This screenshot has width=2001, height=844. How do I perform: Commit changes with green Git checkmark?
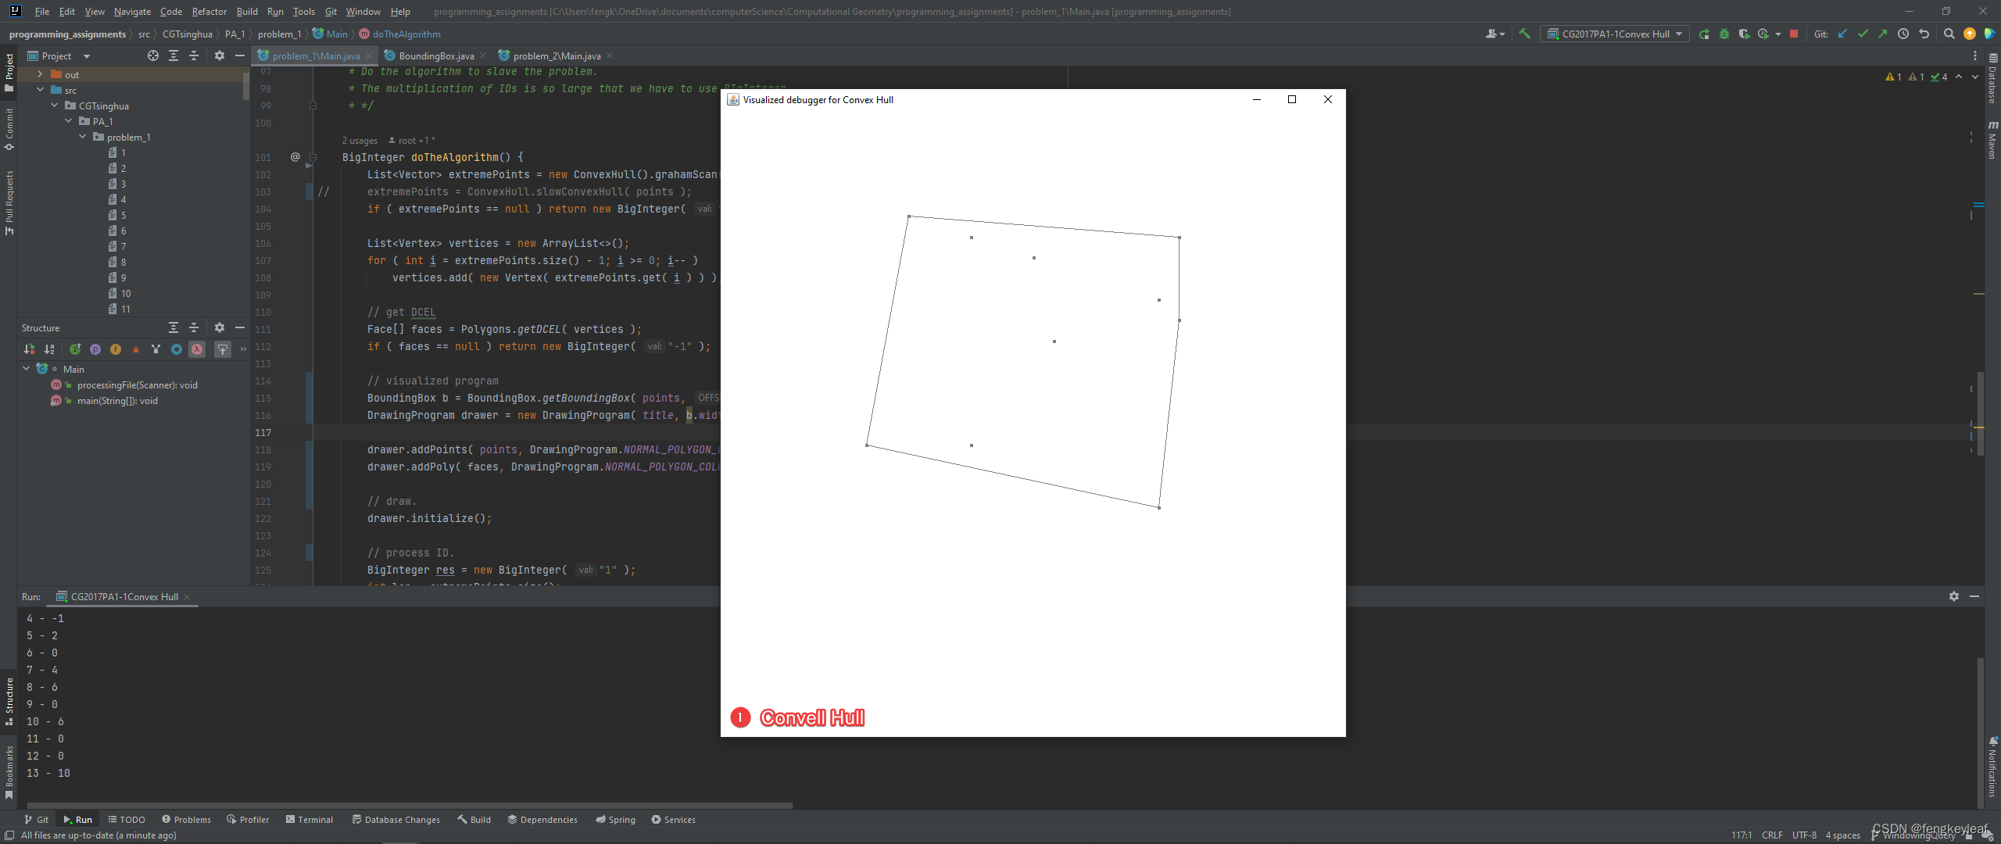tap(1863, 34)
